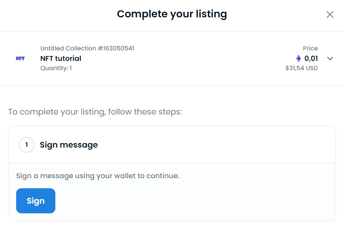Select the 0,01 price amount
The image size is (344, 227).
point(311,58)
